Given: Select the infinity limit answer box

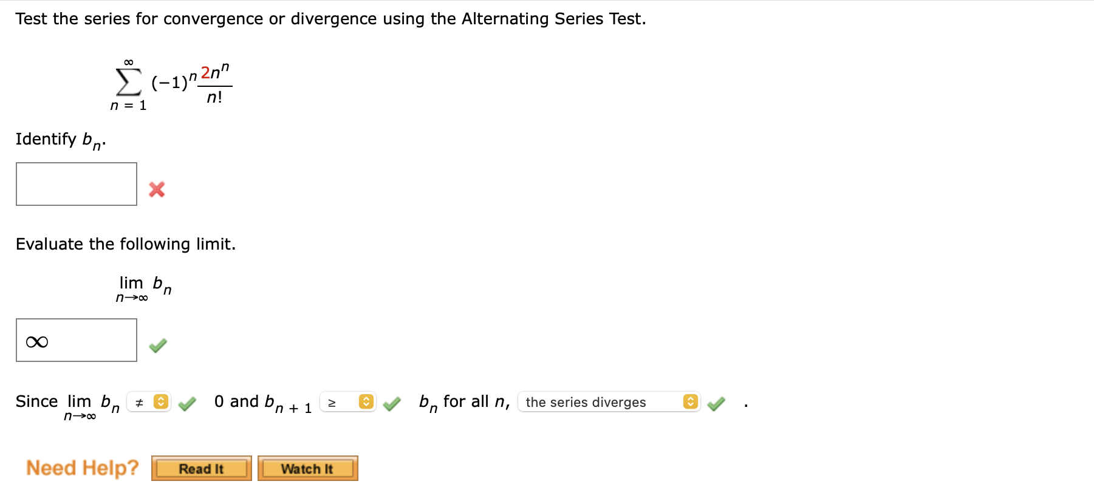Looking at the screenshot, I should (x=76, y=340).
